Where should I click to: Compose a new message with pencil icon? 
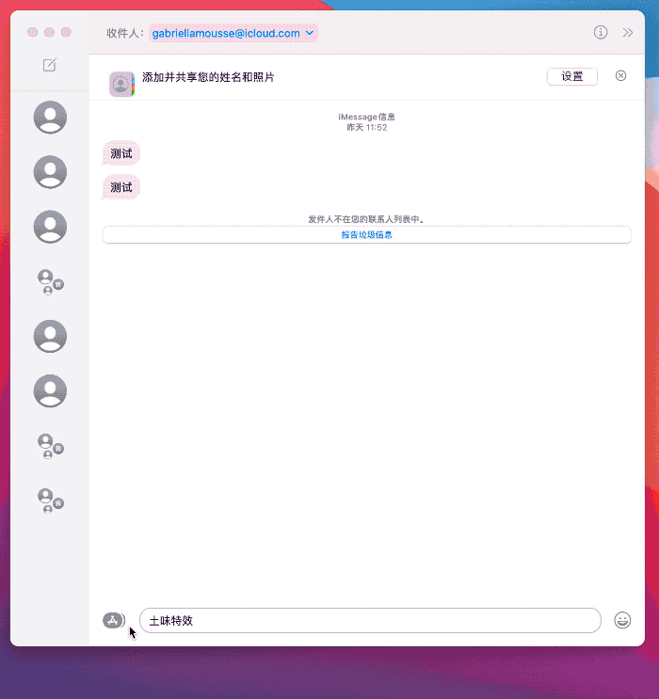(x=50, y=65)
